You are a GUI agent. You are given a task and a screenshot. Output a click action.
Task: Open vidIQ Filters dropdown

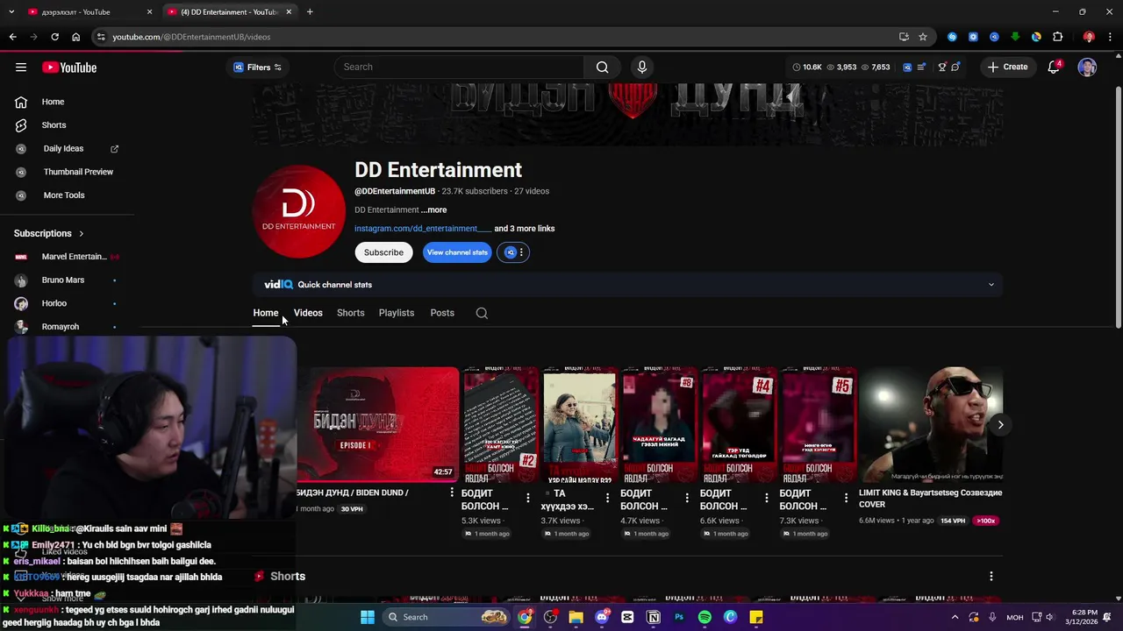[257, 67]
